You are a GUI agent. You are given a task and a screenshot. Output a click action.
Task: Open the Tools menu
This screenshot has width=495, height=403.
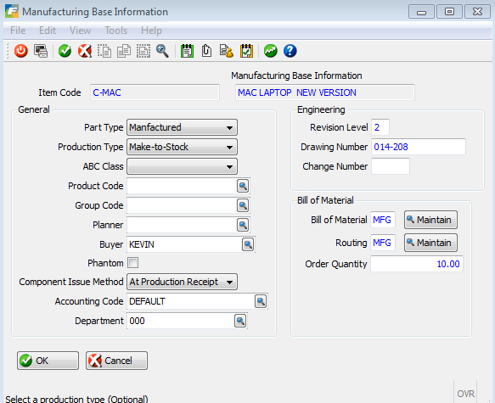pos(115,31)
